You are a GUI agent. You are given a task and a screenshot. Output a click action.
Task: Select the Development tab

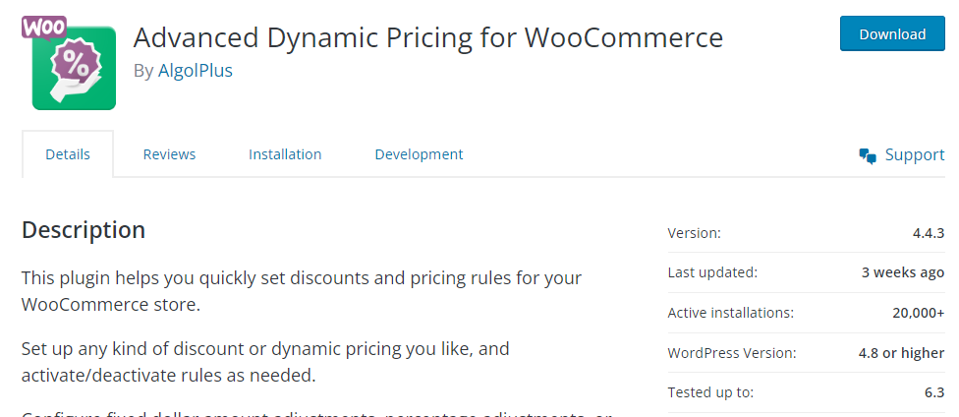coord(419,154)
